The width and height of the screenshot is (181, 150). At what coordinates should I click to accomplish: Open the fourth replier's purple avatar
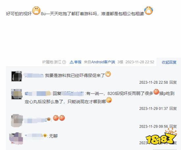pyautogui.click(x=16, y=139)
